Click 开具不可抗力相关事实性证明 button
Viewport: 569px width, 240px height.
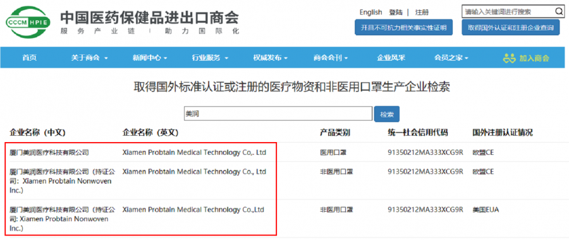(x=403, y=27)
